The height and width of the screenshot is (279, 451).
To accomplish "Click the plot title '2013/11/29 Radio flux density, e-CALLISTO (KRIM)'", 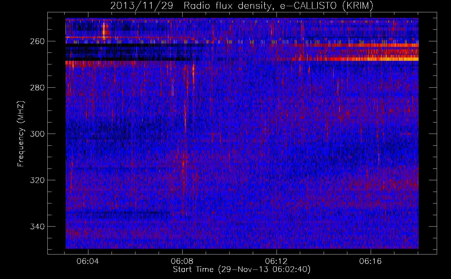I will tap(242, 6).
